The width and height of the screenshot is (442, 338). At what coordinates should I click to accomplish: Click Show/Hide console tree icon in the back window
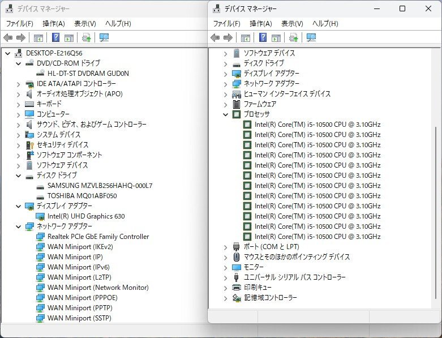pyautogui.click(x=38, y=38)
